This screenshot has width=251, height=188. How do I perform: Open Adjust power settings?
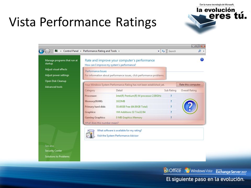pos(57,75)
